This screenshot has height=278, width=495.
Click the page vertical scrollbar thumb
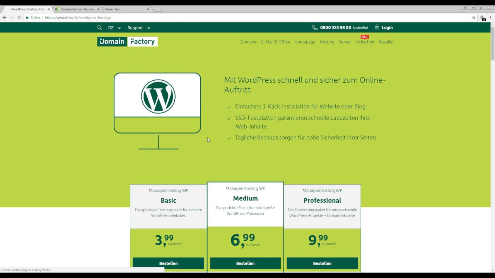pos(493,44)
